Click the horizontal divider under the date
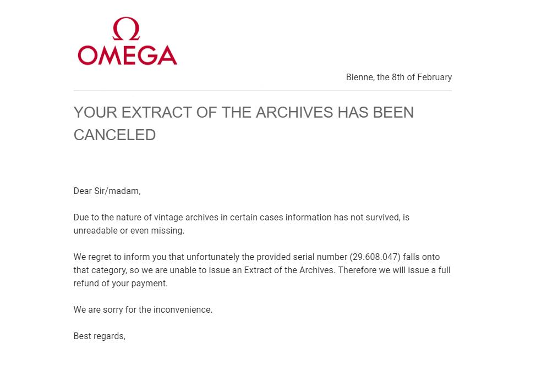536x377 pixels. tap(262, 91)
